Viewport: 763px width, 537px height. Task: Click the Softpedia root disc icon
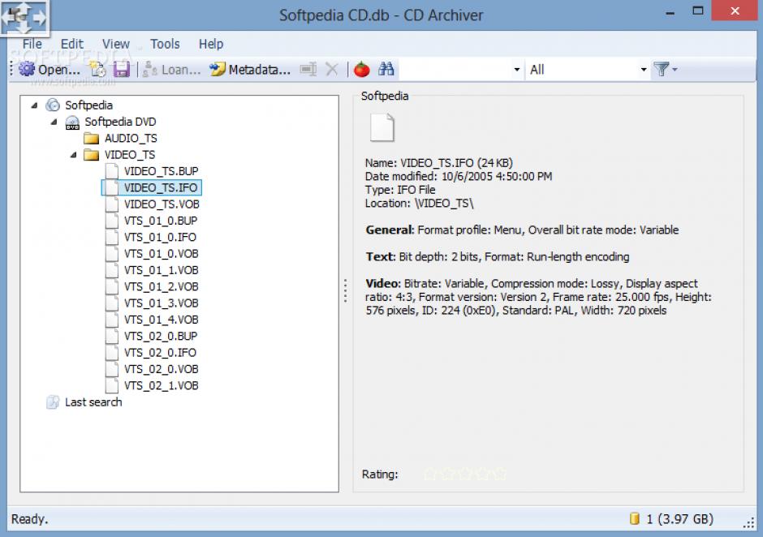pyautogui.click(x=53, y=105)
